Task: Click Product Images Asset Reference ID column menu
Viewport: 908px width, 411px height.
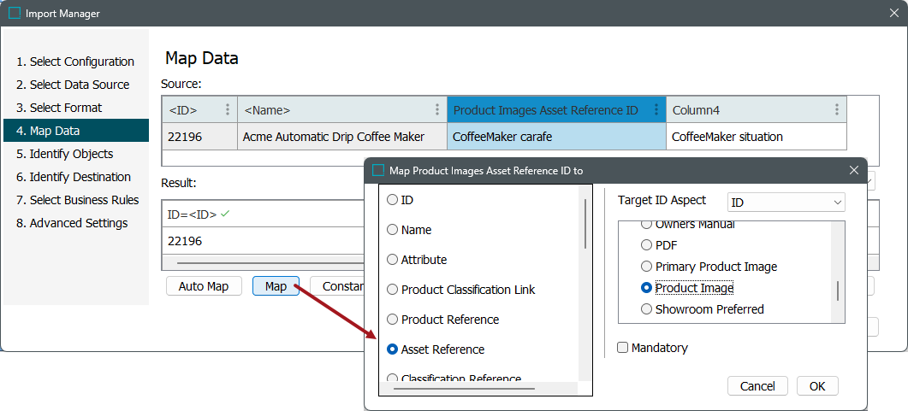Action: click(656, 109)
